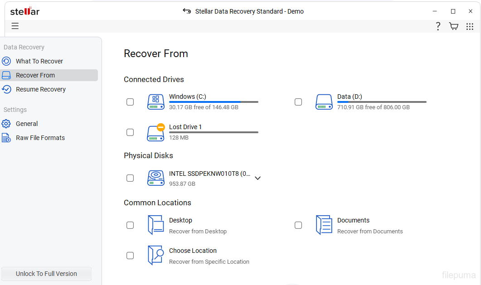Check the Windows (C:) drive checkbox
The height and width of the screenshot is (285, 481).
[130, 102]
